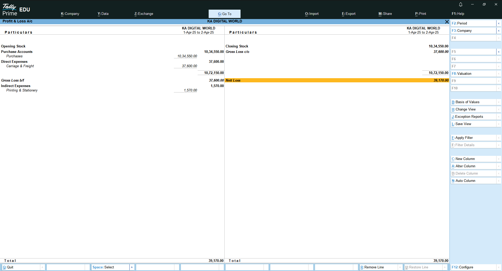Viewport: 502px width, 271px height.
Task: Open the Z: Exchange menu
Action: pyautogui.click(x=144, y=14)
